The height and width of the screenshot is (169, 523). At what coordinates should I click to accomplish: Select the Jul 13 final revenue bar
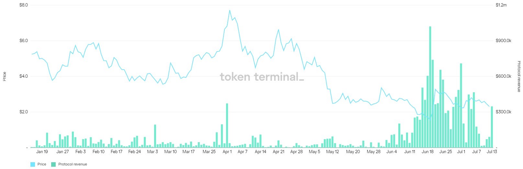pyautogui.click(x=492, y=127)
